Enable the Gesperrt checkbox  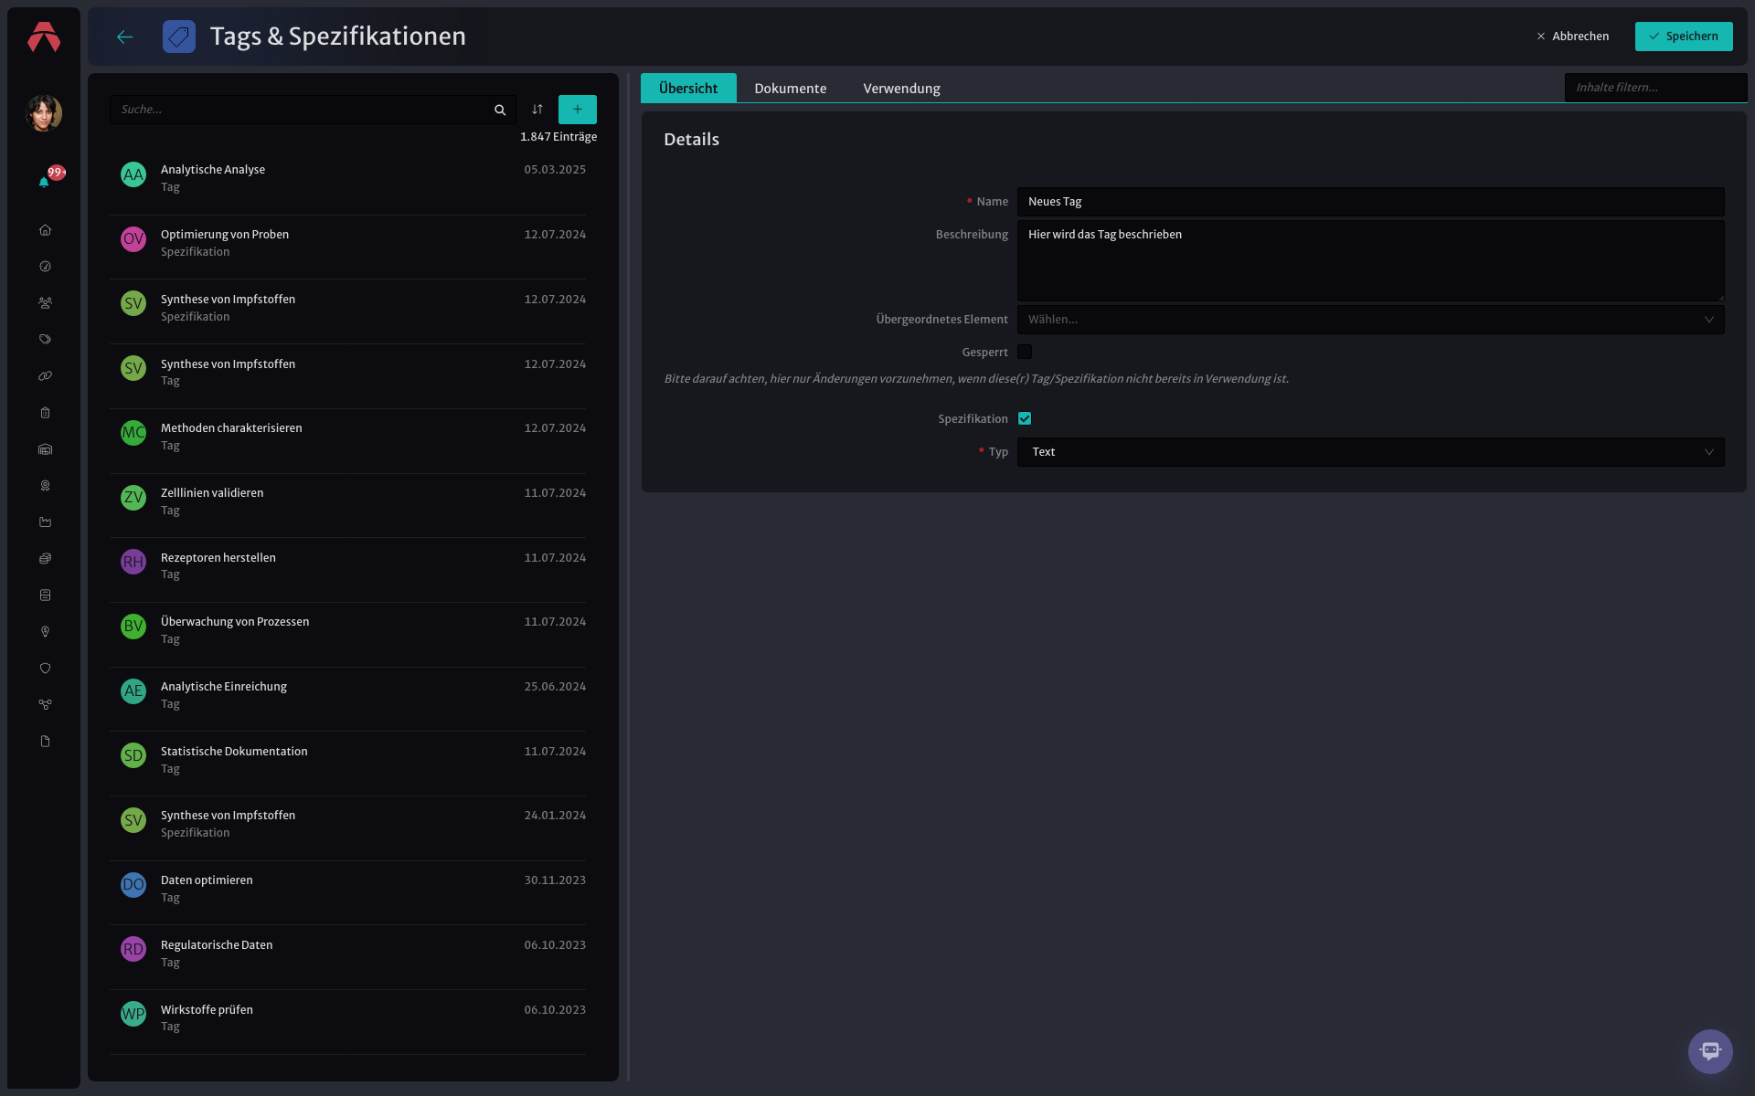(1025, 353)
